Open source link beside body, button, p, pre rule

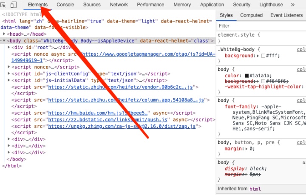pyautogui.click(x=301, y=142)
